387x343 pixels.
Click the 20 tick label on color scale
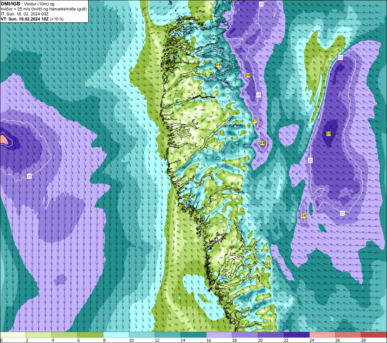[x=260, y=340]
